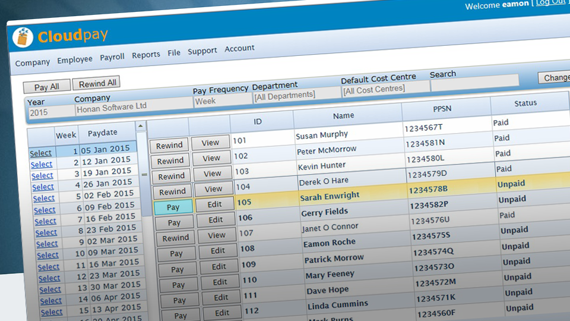Select week 10 paydate 09 Mar 2015

coord(47,256)
